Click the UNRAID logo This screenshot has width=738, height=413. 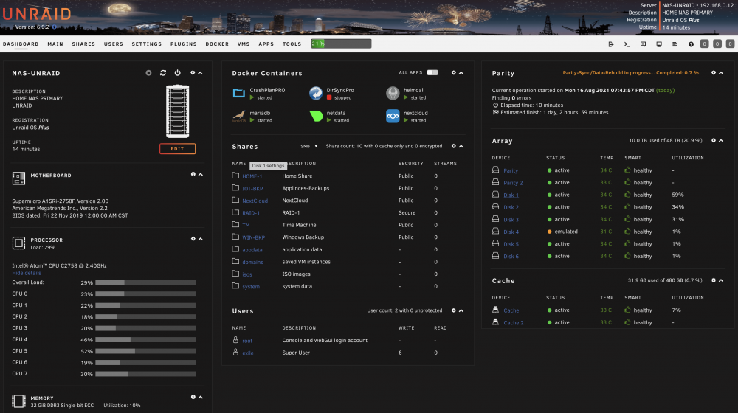coord(37,14)
